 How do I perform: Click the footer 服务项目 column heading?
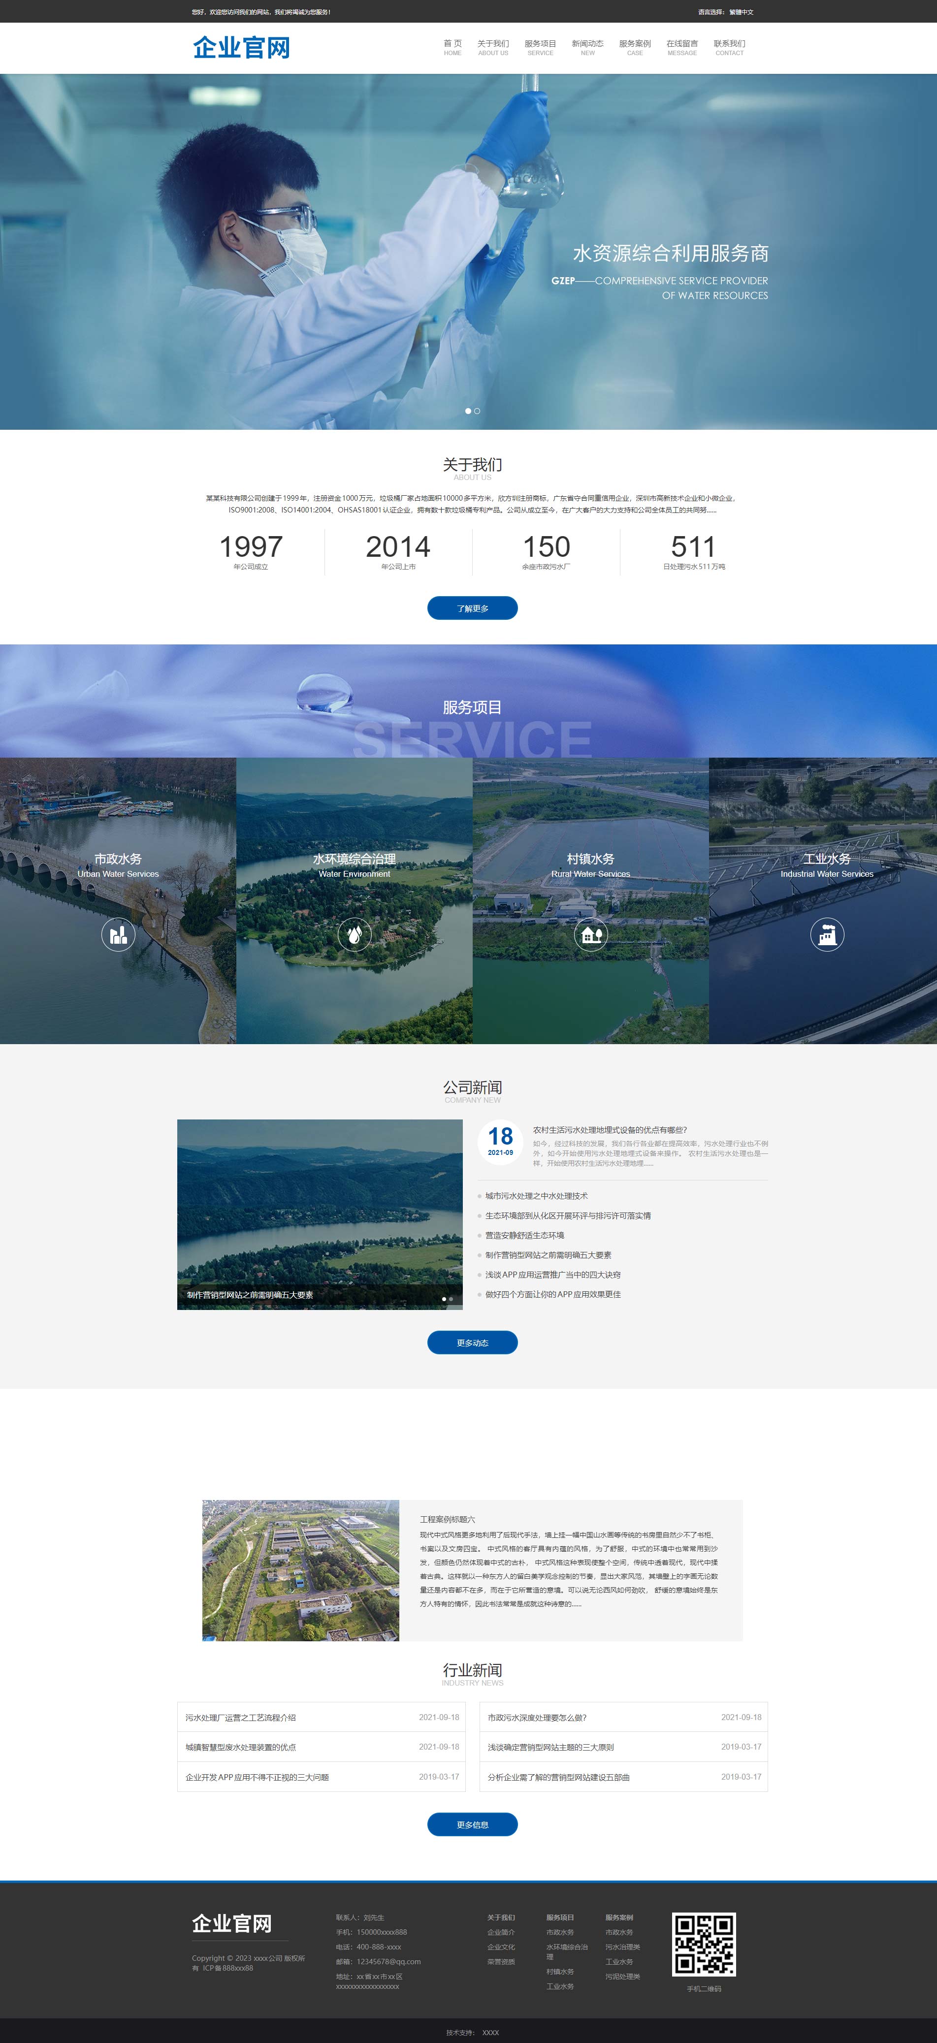click(560, 1917)
